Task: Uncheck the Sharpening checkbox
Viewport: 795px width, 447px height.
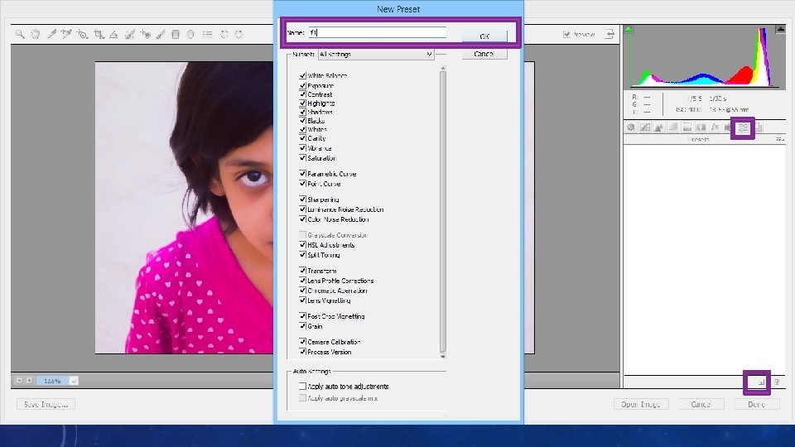Action: (x=303, y=199)
